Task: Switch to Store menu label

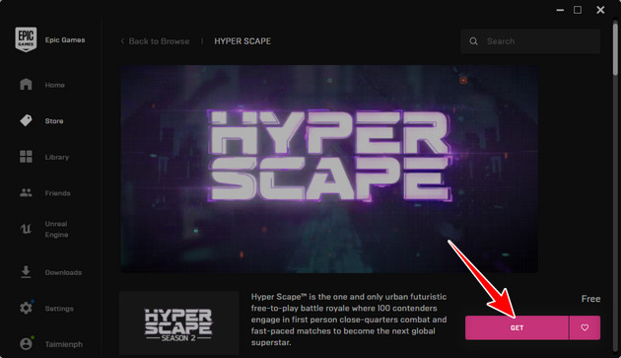Action: tap(54, 121)
